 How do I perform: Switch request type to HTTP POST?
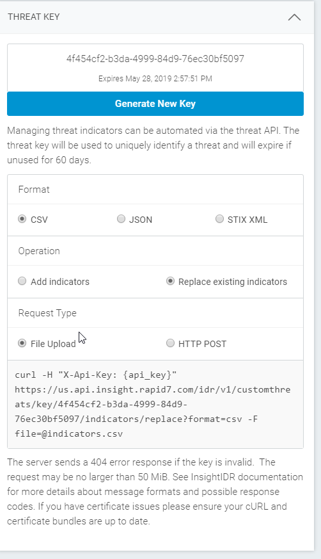(171, 343)
